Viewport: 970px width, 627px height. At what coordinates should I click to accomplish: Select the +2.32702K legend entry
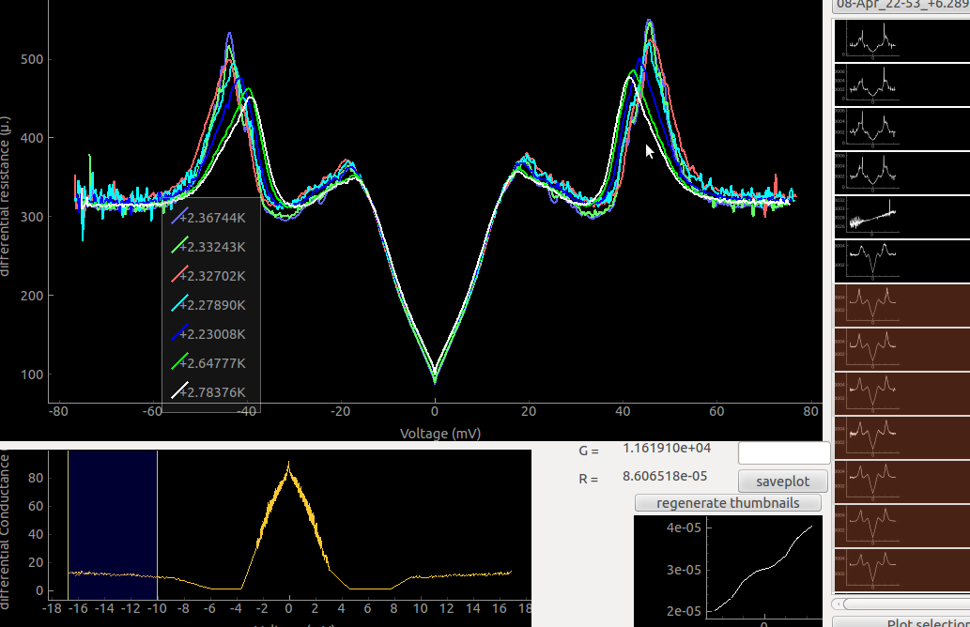click(208, 276)
